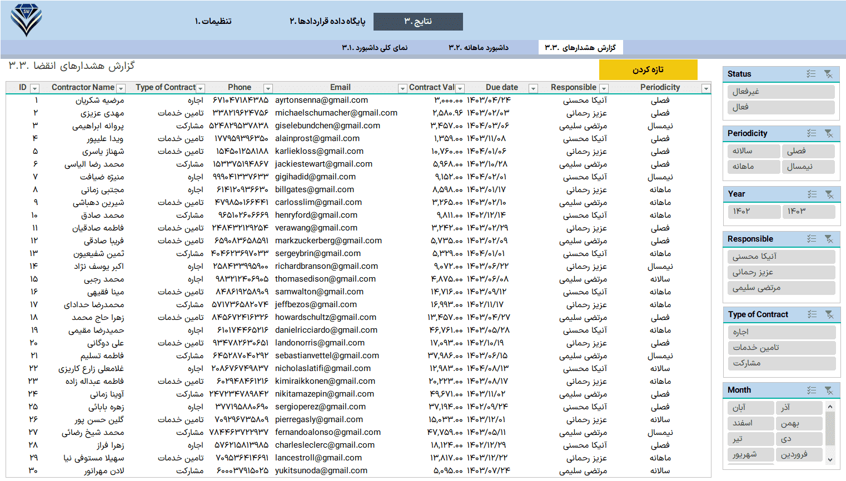Click email ayrtonsenna@gmail.com
846x481 pixels.
pyautogui.click(x=321, y=100)
